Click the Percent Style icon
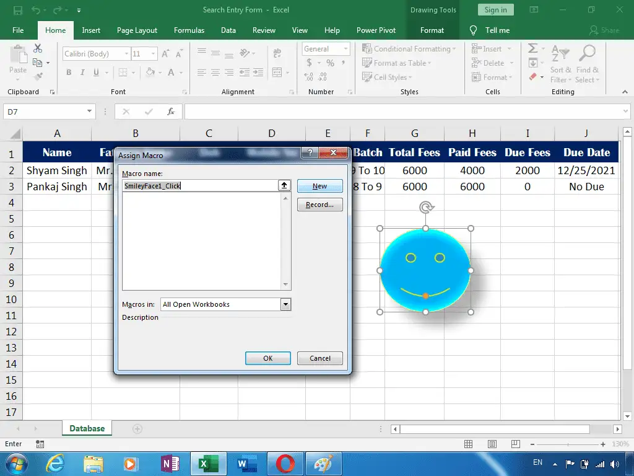Viewport: 634px width, 476px height. [331, 63]
